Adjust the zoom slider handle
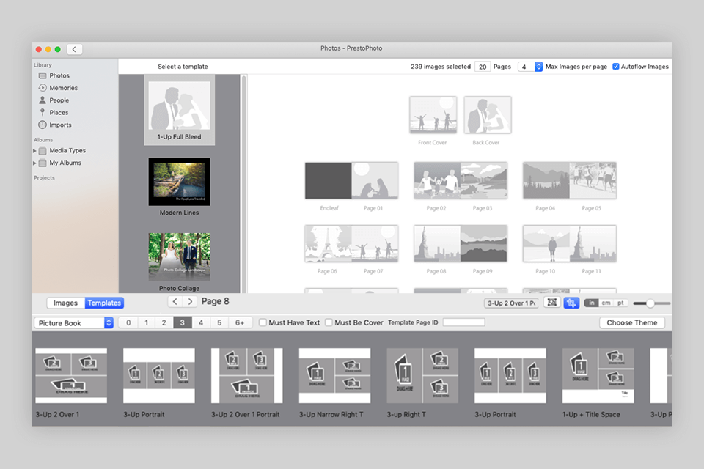Image resolution: width=704 pixels, height=469 pixels. pos(650,303)
